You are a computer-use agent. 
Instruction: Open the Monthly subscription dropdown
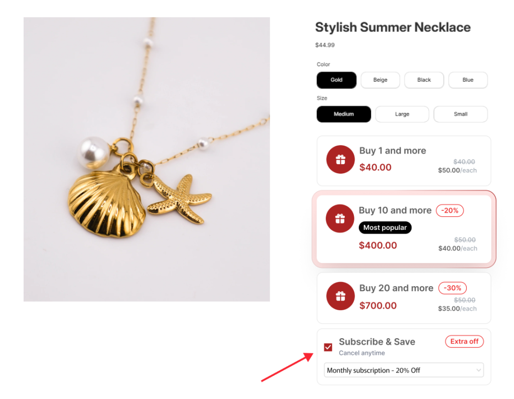[x=404, y=370]
